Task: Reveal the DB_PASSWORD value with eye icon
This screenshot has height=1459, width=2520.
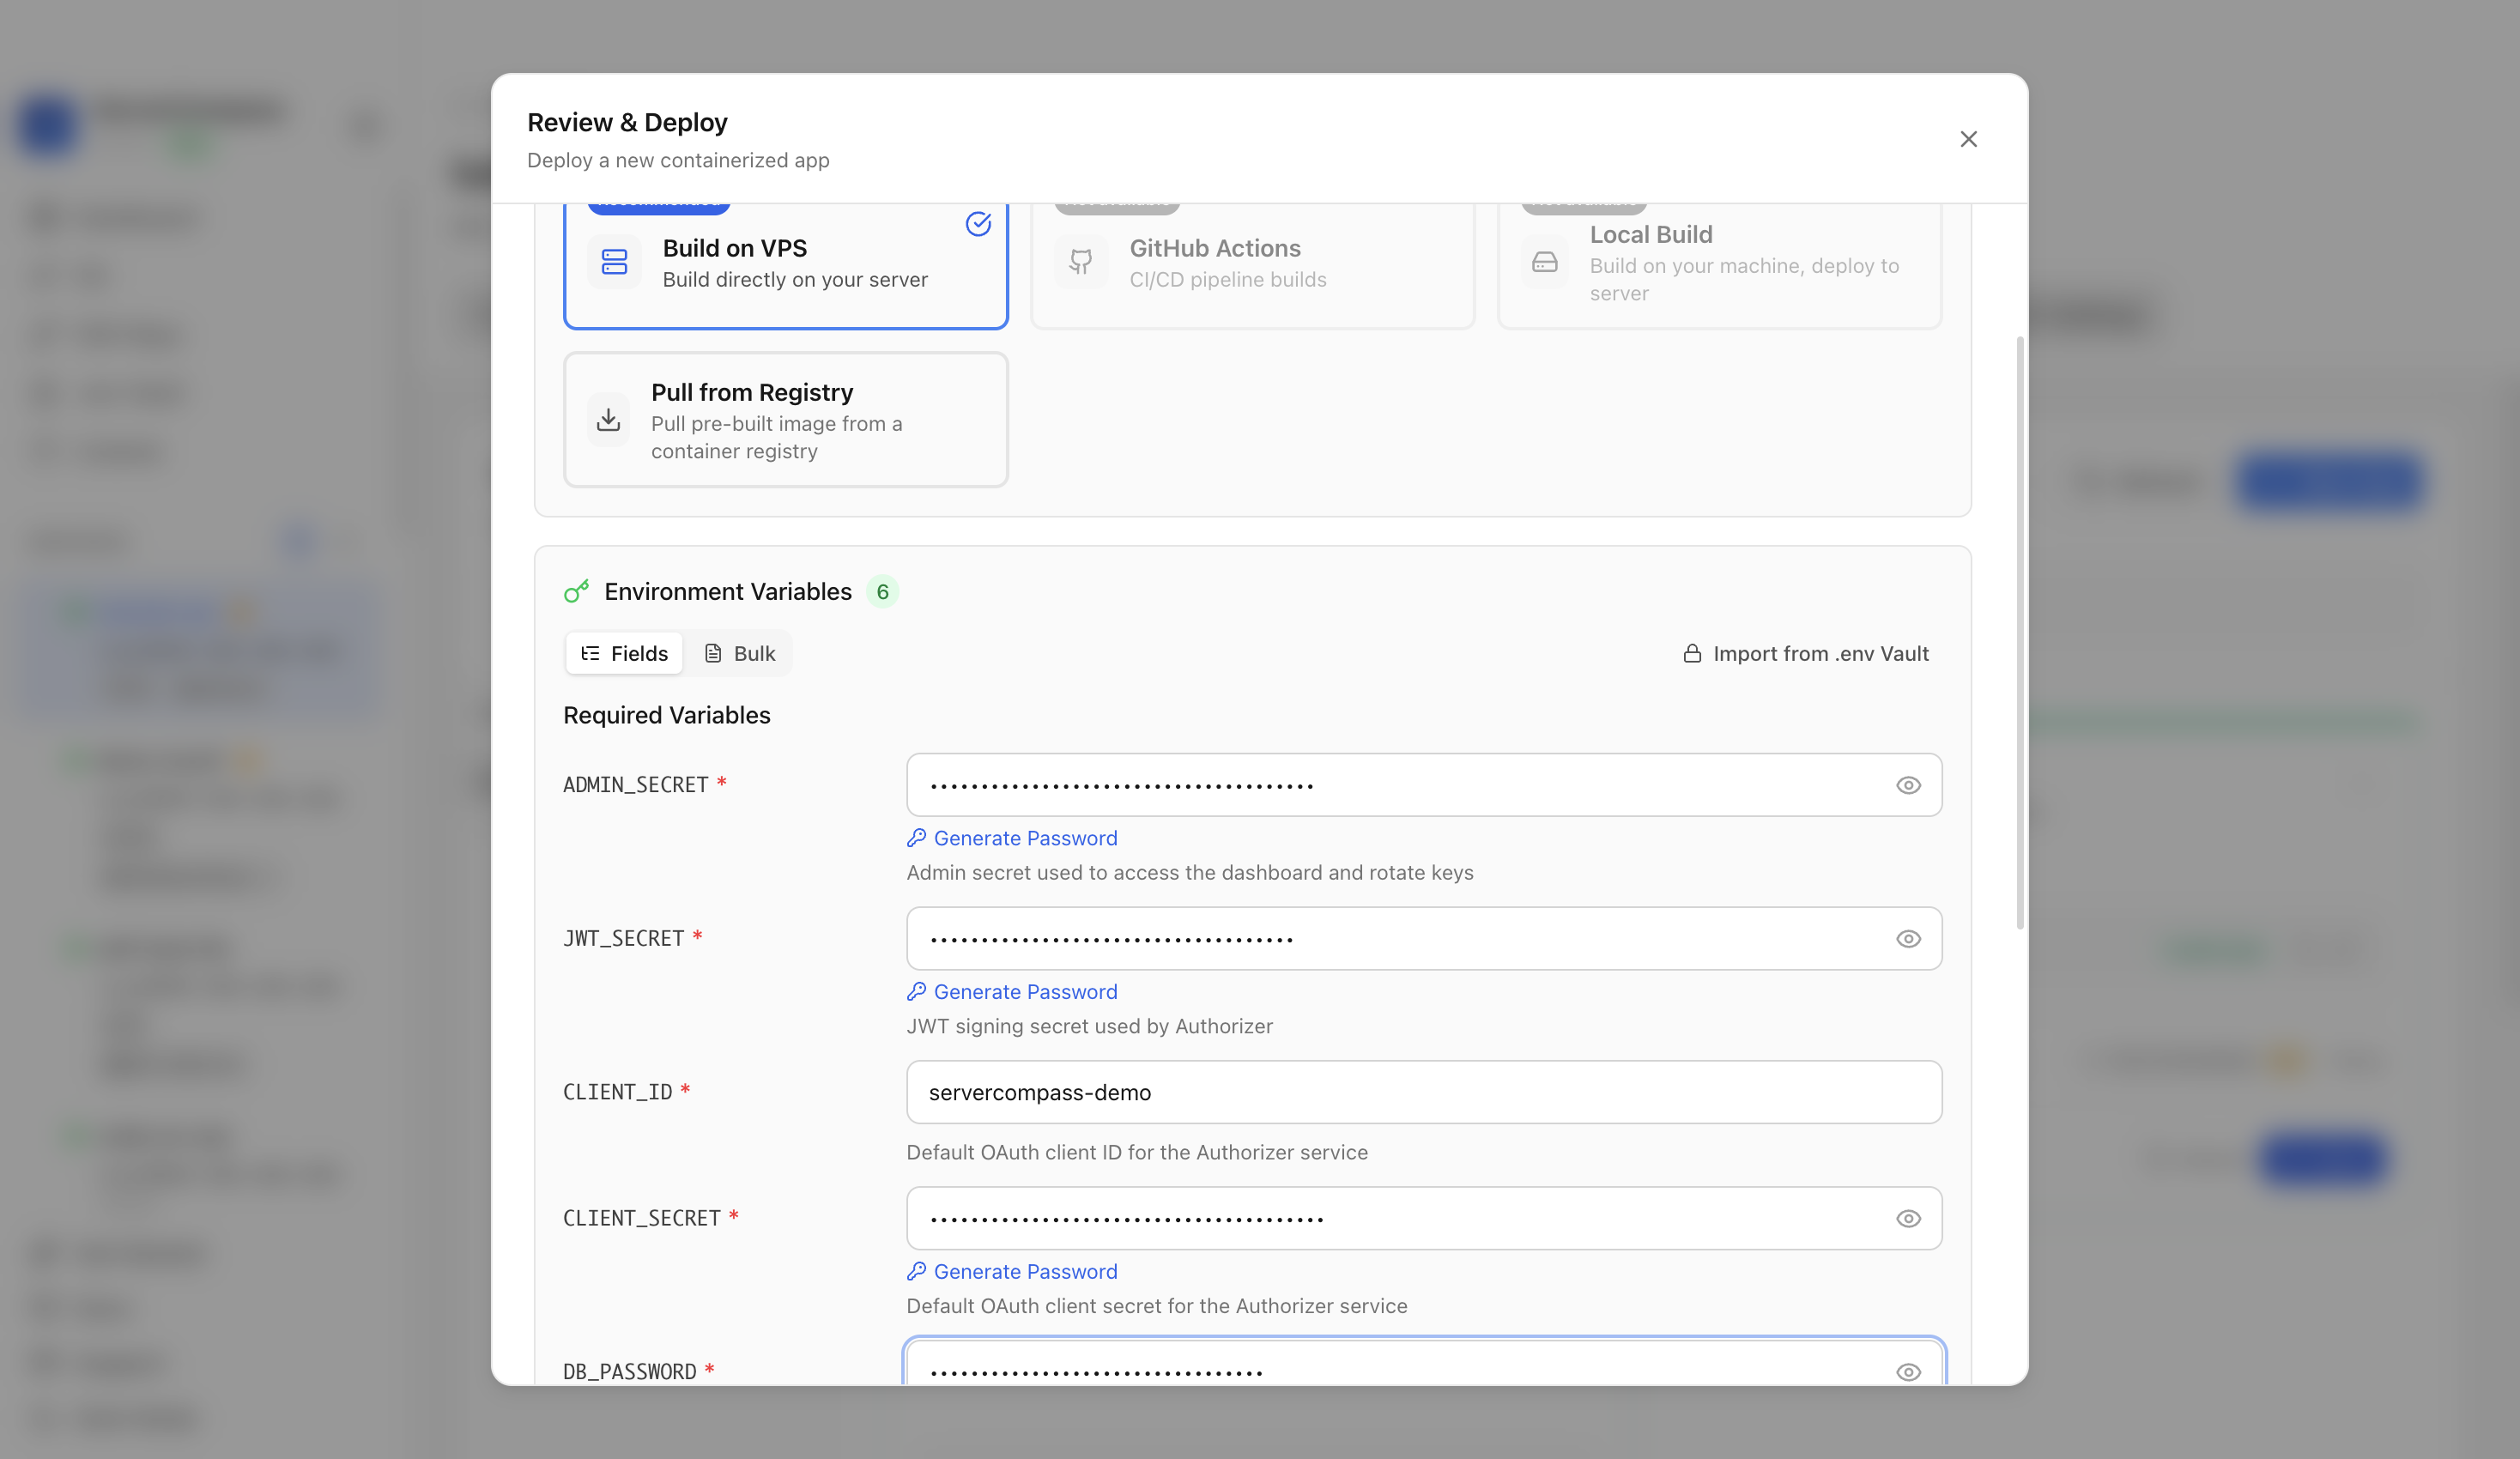Action: tap(1908, 1371)
